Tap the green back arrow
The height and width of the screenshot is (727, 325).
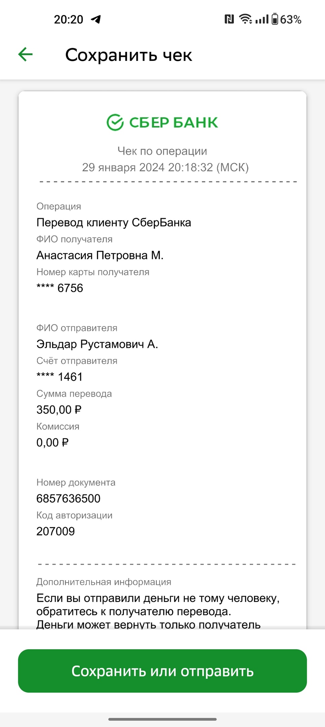[25, 54]
